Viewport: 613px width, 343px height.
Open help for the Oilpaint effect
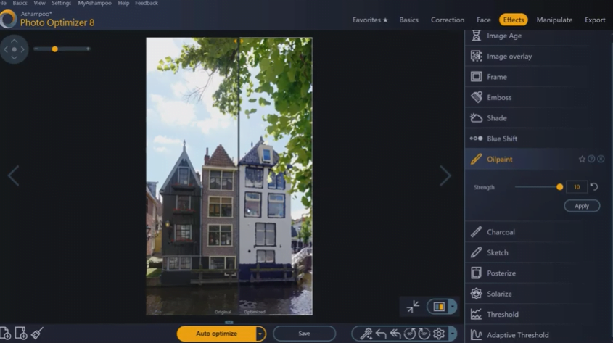(x=591, y=159)
